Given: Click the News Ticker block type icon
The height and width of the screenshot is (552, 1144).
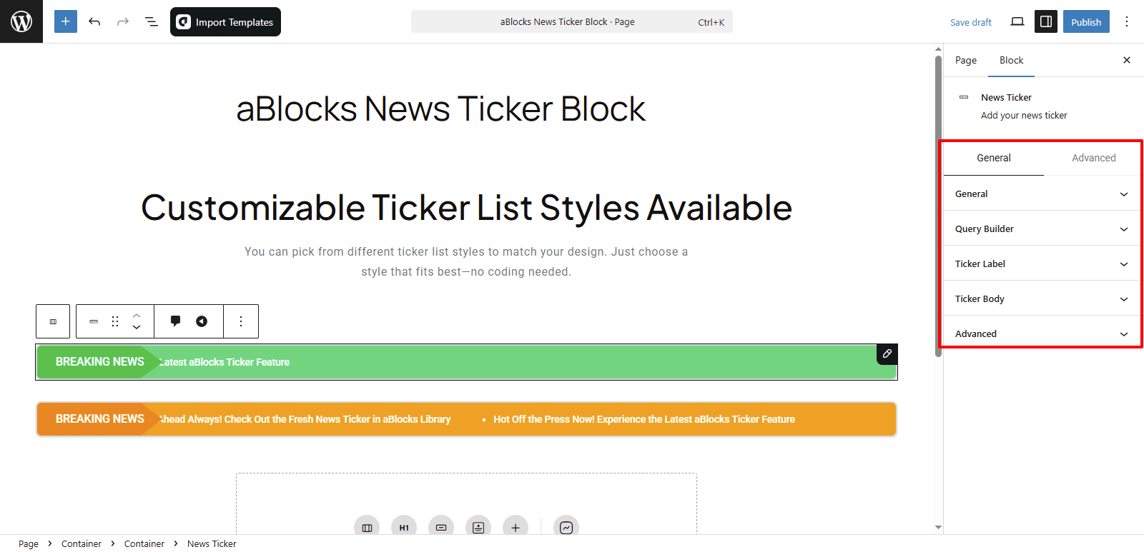Looking at the screenshot, I should point(94,321).
